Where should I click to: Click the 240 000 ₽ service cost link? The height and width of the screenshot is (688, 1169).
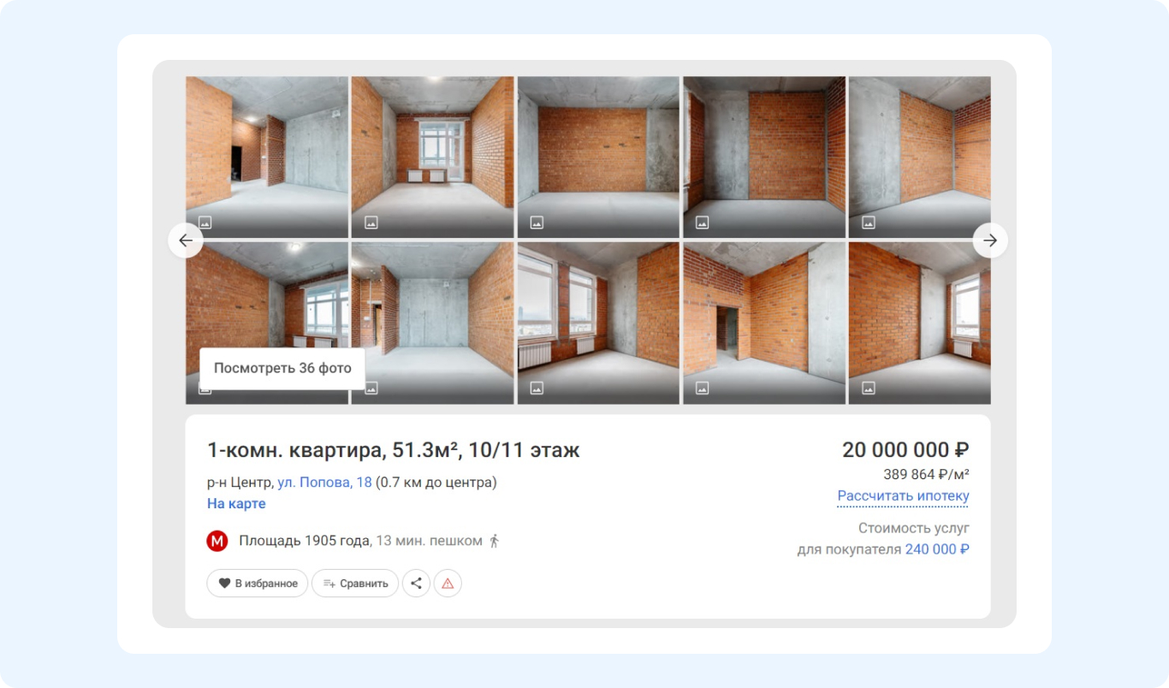[x=937, y=549]
